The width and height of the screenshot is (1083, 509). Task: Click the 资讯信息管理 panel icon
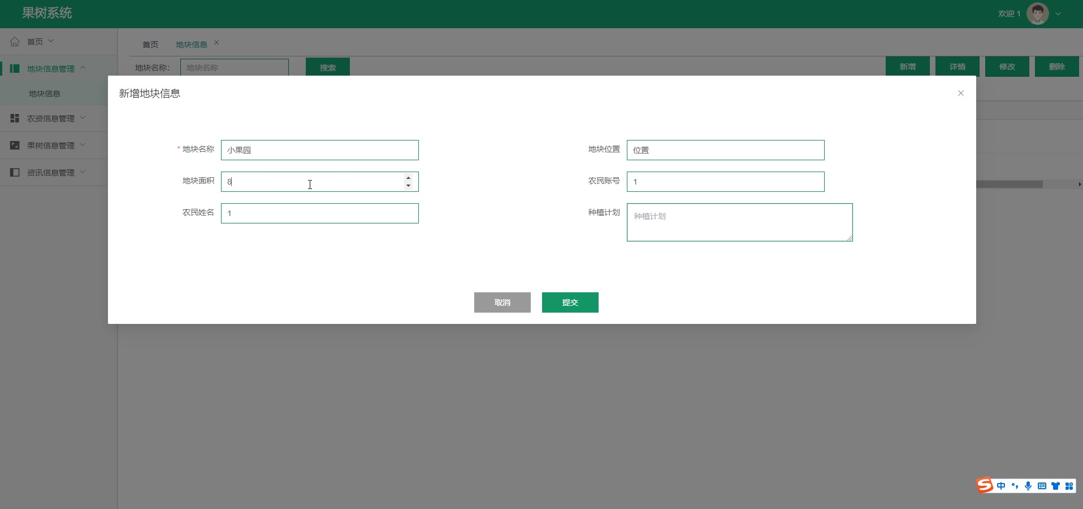click(x=15, y=173)
